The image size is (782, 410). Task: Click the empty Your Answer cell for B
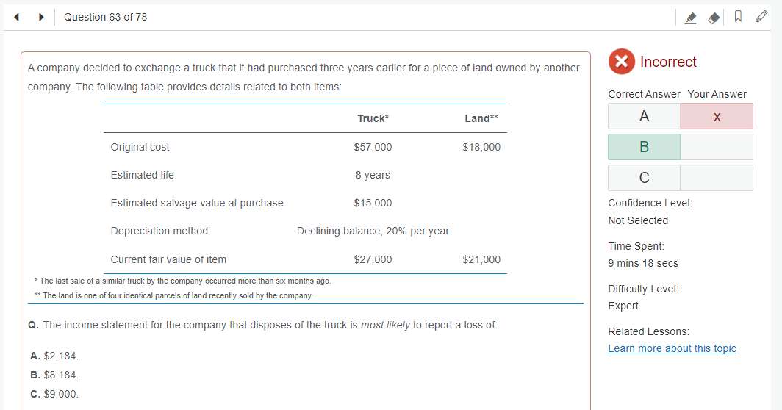pos(717,147)
